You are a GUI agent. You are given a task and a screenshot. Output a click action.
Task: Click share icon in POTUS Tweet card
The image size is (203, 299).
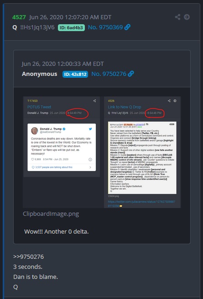[x=94, y=101]
